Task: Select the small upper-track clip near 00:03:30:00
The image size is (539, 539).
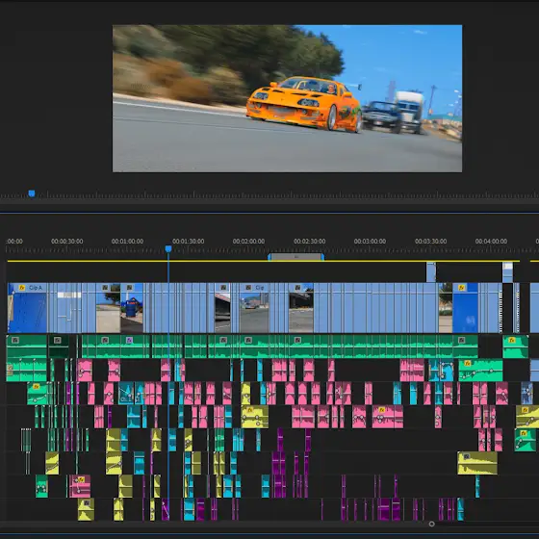Action: click(x=431, y=271)
